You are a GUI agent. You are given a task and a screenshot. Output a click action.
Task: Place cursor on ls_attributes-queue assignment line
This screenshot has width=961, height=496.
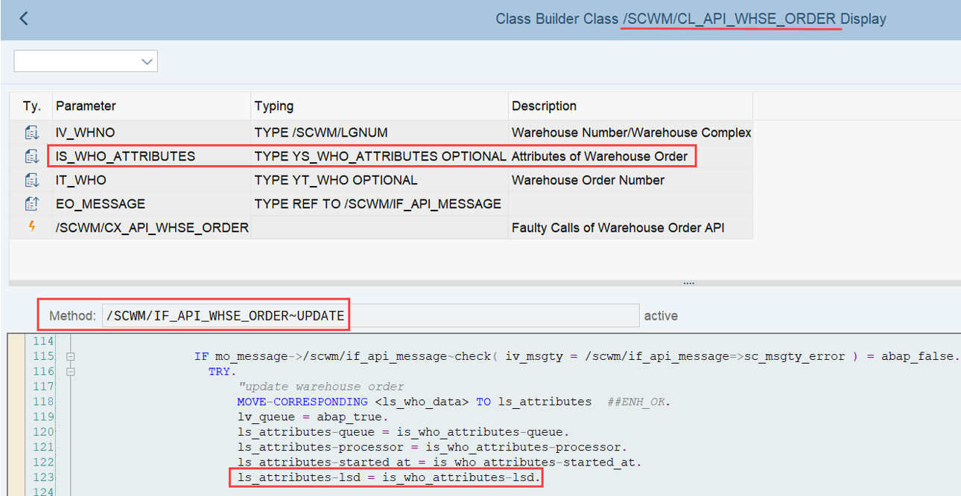coord(404,431)
